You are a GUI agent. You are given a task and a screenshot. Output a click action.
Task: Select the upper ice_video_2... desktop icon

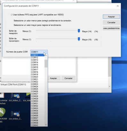tap(15, 97)
